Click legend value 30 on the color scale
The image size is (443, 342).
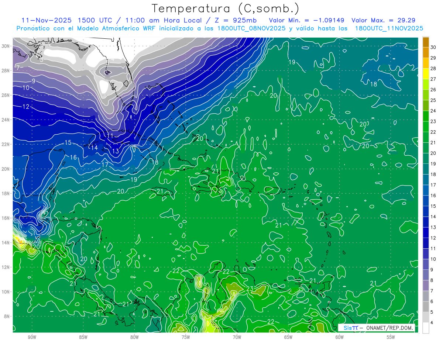[433, 47]
